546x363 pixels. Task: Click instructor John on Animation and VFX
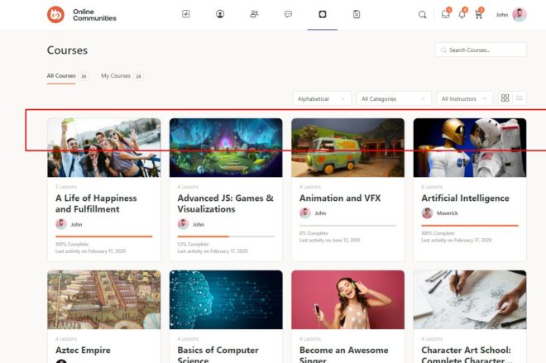coord(320,213)
